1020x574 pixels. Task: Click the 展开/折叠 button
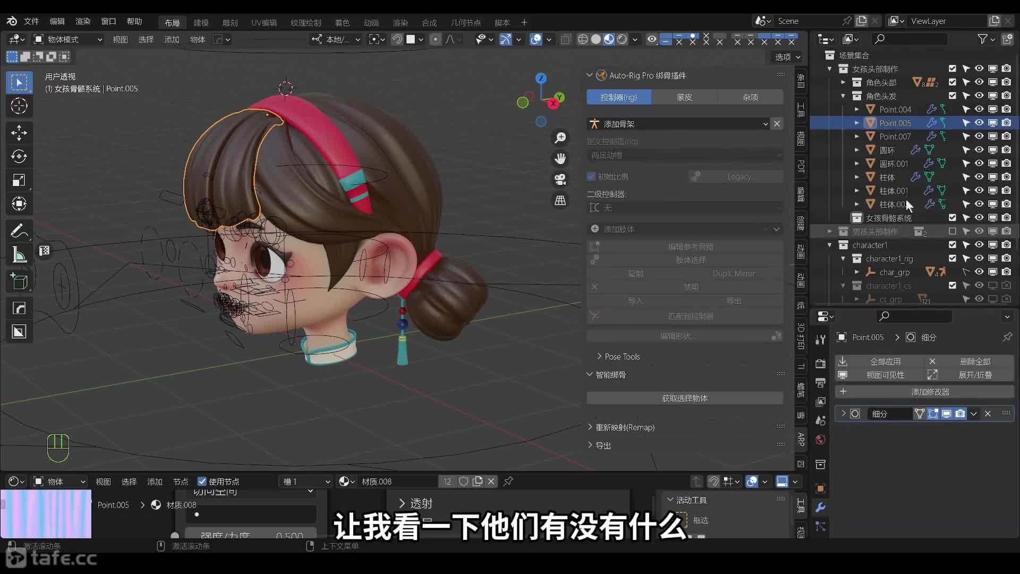coord(970,375)
